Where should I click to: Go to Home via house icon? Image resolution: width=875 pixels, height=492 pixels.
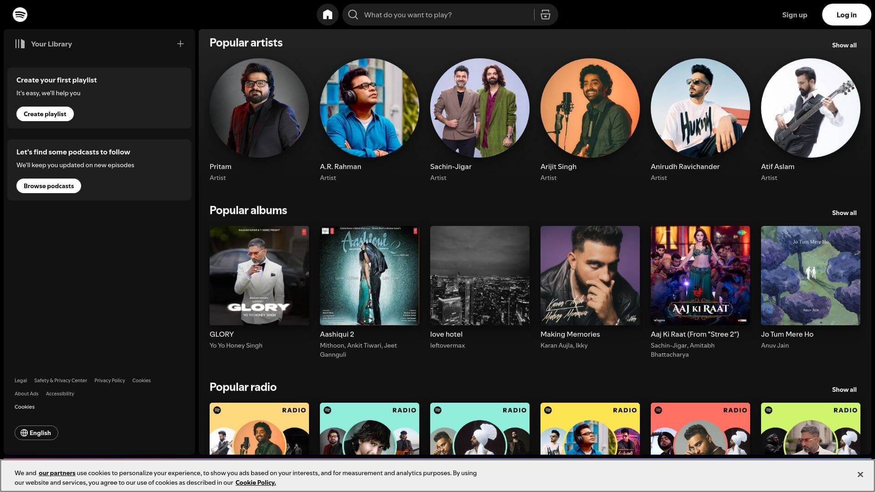pos(328,15)
